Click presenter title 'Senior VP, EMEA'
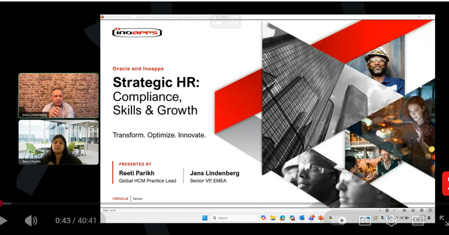The width and height of the screenshot is (449, 235). (208, 181)
